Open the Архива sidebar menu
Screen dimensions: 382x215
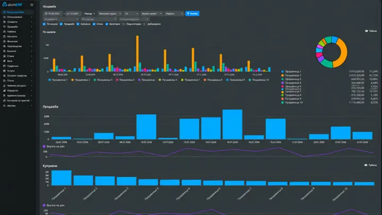pyautogui.click(x=17, y=106)
